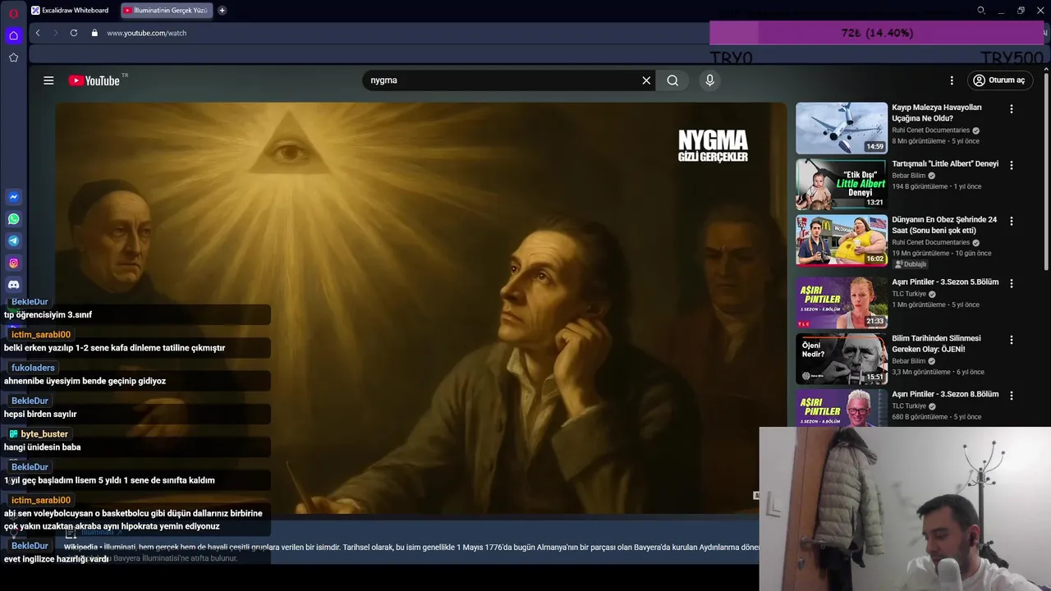The height and width of the screenshot is (591, 1051).
Task: Open Ruhi Cenet Documentaries channel under Malezya video
Action: (x=931, y=130)
